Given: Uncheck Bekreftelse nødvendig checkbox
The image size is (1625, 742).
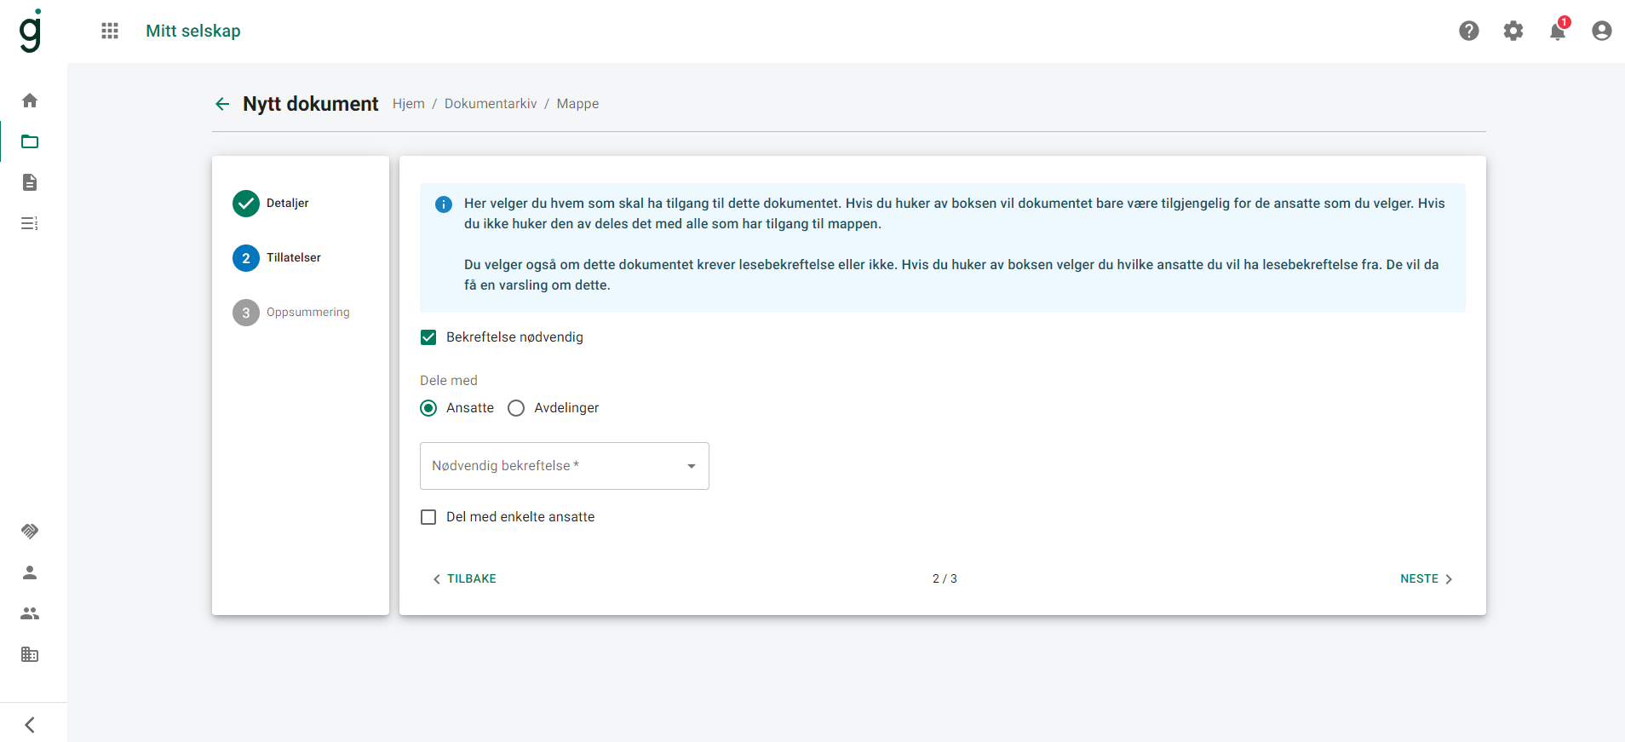Looking at the screenshot, I should [x=428, y=337].
